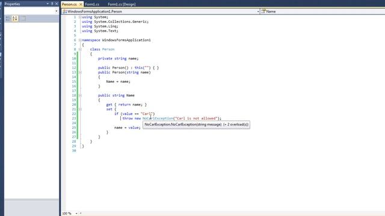
Task: Close the Person.cs tab
Action: tap(81, 4)
